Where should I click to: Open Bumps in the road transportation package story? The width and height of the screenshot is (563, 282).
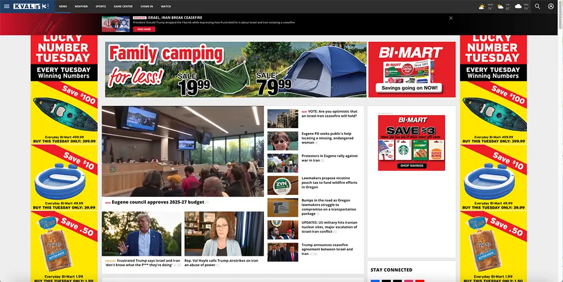[x=329, y=207]
